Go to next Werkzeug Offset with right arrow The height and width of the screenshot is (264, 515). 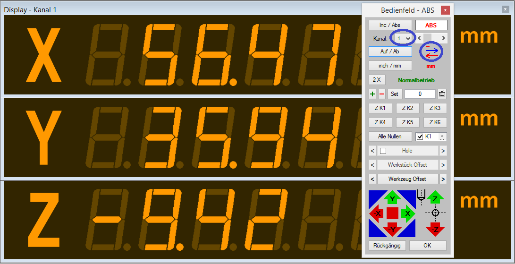[443, 179]
